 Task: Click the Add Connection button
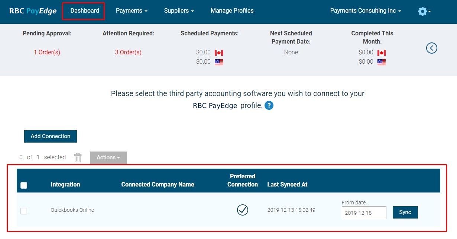click(51, 136)
